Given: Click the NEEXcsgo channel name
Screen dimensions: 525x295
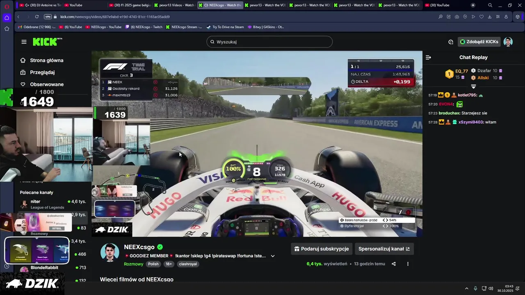Looking at the screenshot, I should [x=139, y=247].
